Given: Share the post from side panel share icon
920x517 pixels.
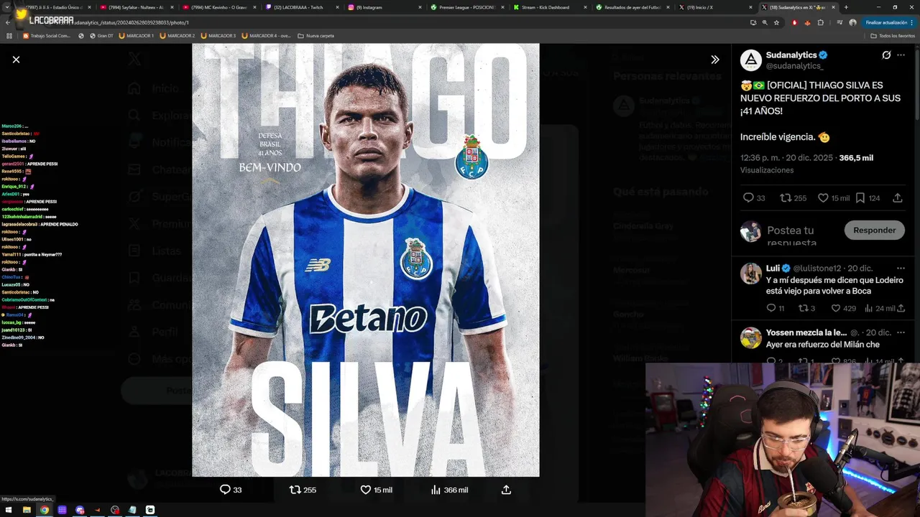Looking at the screenshot, I should [x=898, y=198].
